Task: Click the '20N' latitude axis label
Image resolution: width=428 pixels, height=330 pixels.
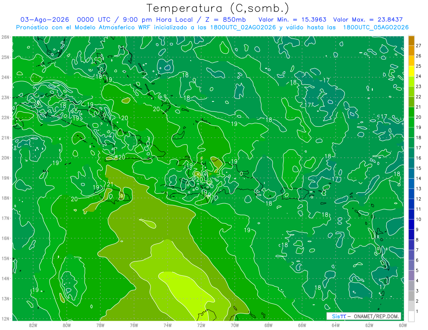Action: click(5, 158)
